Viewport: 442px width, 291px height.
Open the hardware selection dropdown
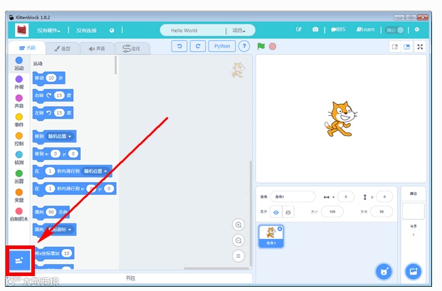(48, 31)
